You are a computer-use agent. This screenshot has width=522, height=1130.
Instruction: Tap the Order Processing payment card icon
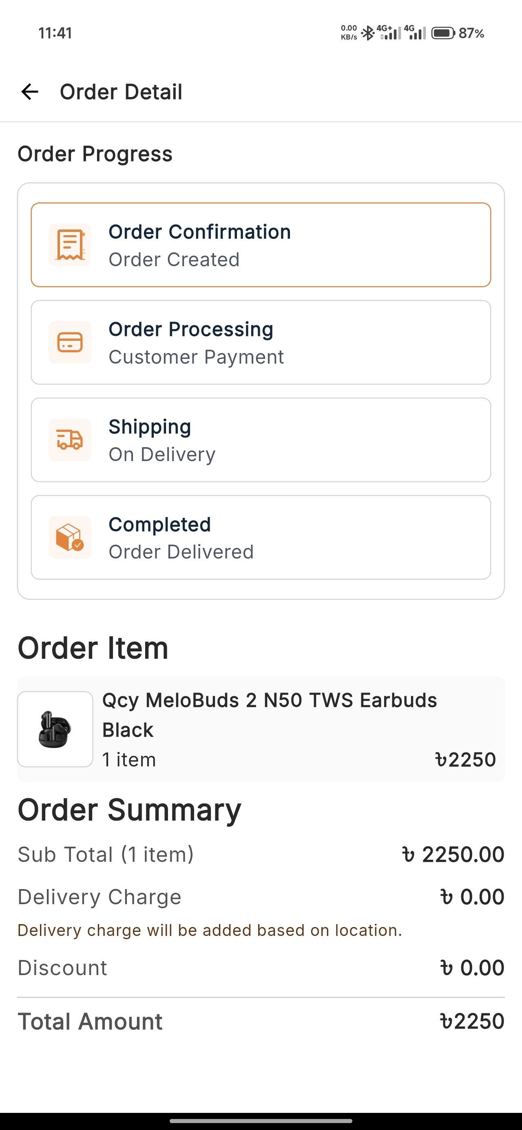tap(70, 342)
